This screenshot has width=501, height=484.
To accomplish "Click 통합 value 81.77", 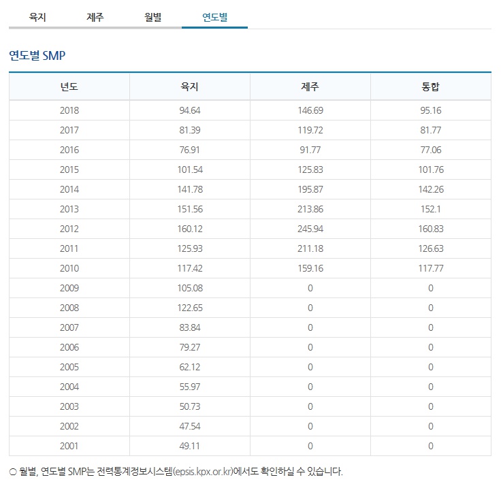I will [x=431, y=130].
